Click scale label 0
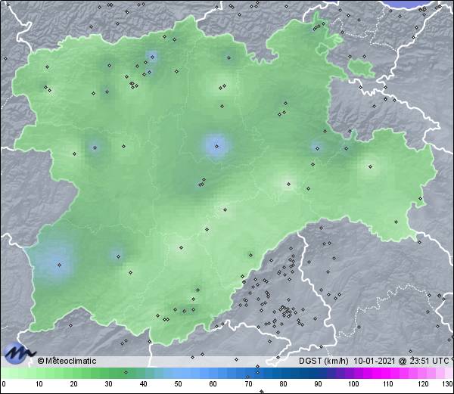Image resolution: width=454 pixels, height=394 pixels. pos(4,384)
